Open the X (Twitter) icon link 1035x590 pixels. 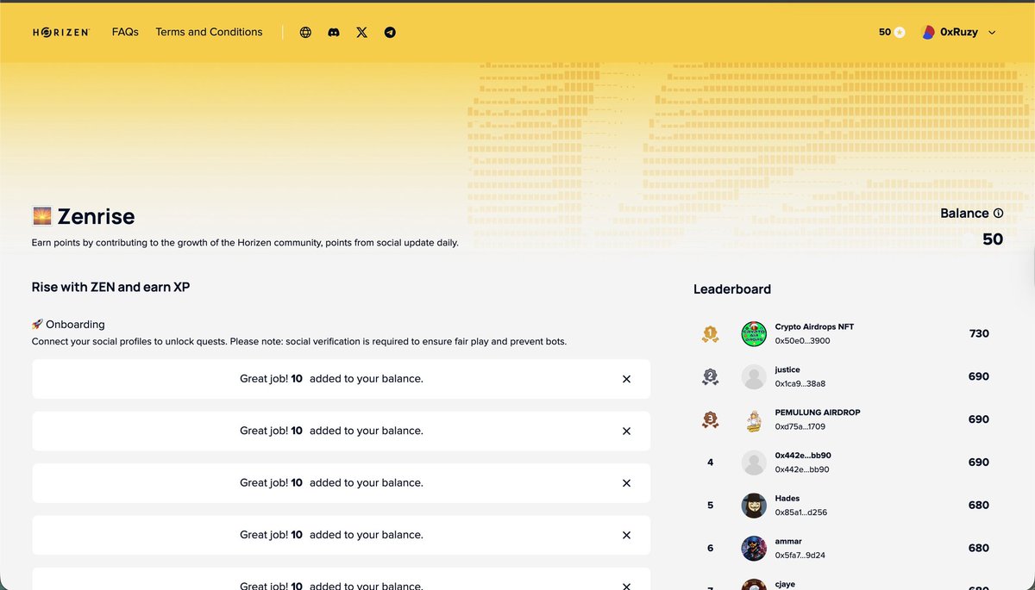pyautogui.click(x=361, y=33)
